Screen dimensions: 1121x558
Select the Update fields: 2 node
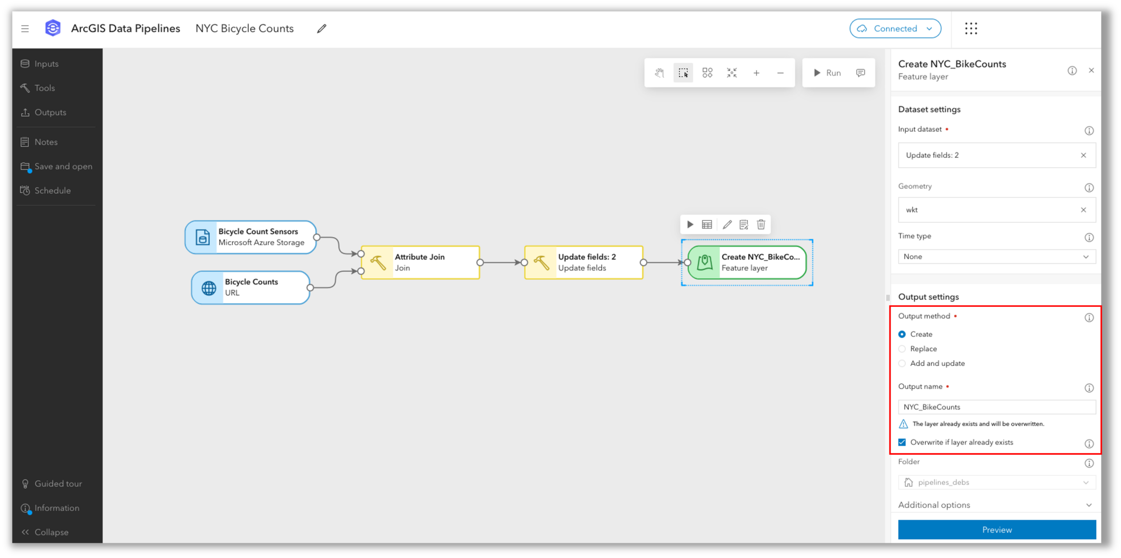[x=584, y=262]
